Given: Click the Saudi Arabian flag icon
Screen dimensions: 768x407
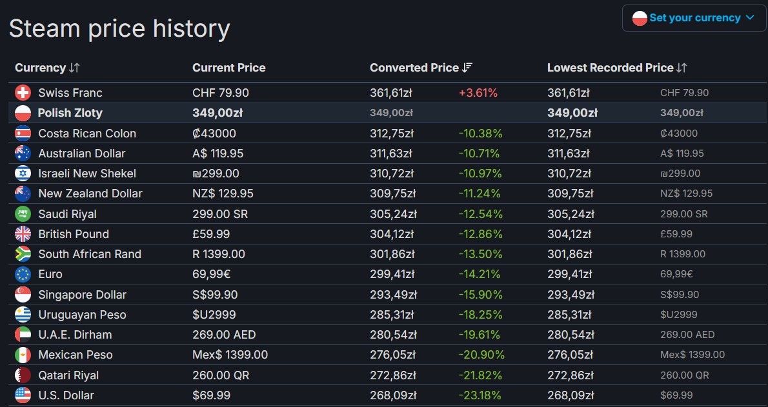Looking at the screenshot, I should pos(23,214).
